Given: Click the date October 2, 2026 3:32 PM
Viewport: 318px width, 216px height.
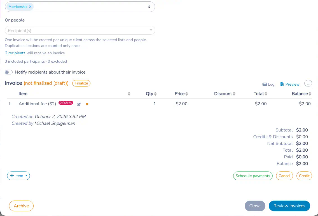Looking at the screenshot, I should [60, 117].
